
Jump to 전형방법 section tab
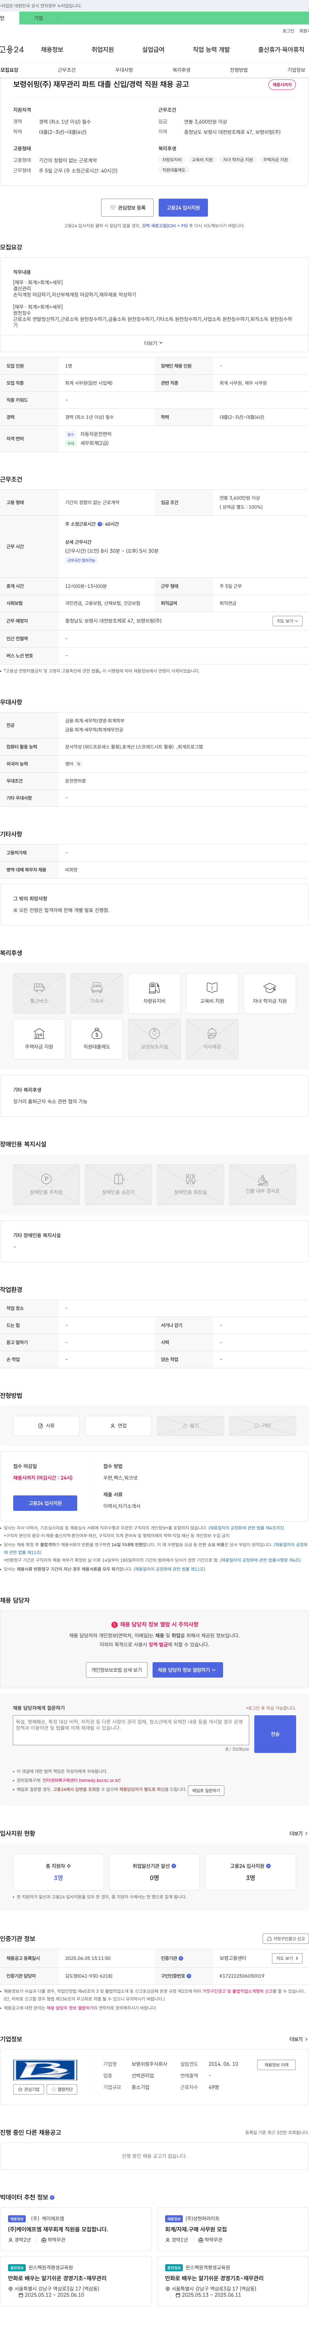pyautogui.click(x=238, y=70)
